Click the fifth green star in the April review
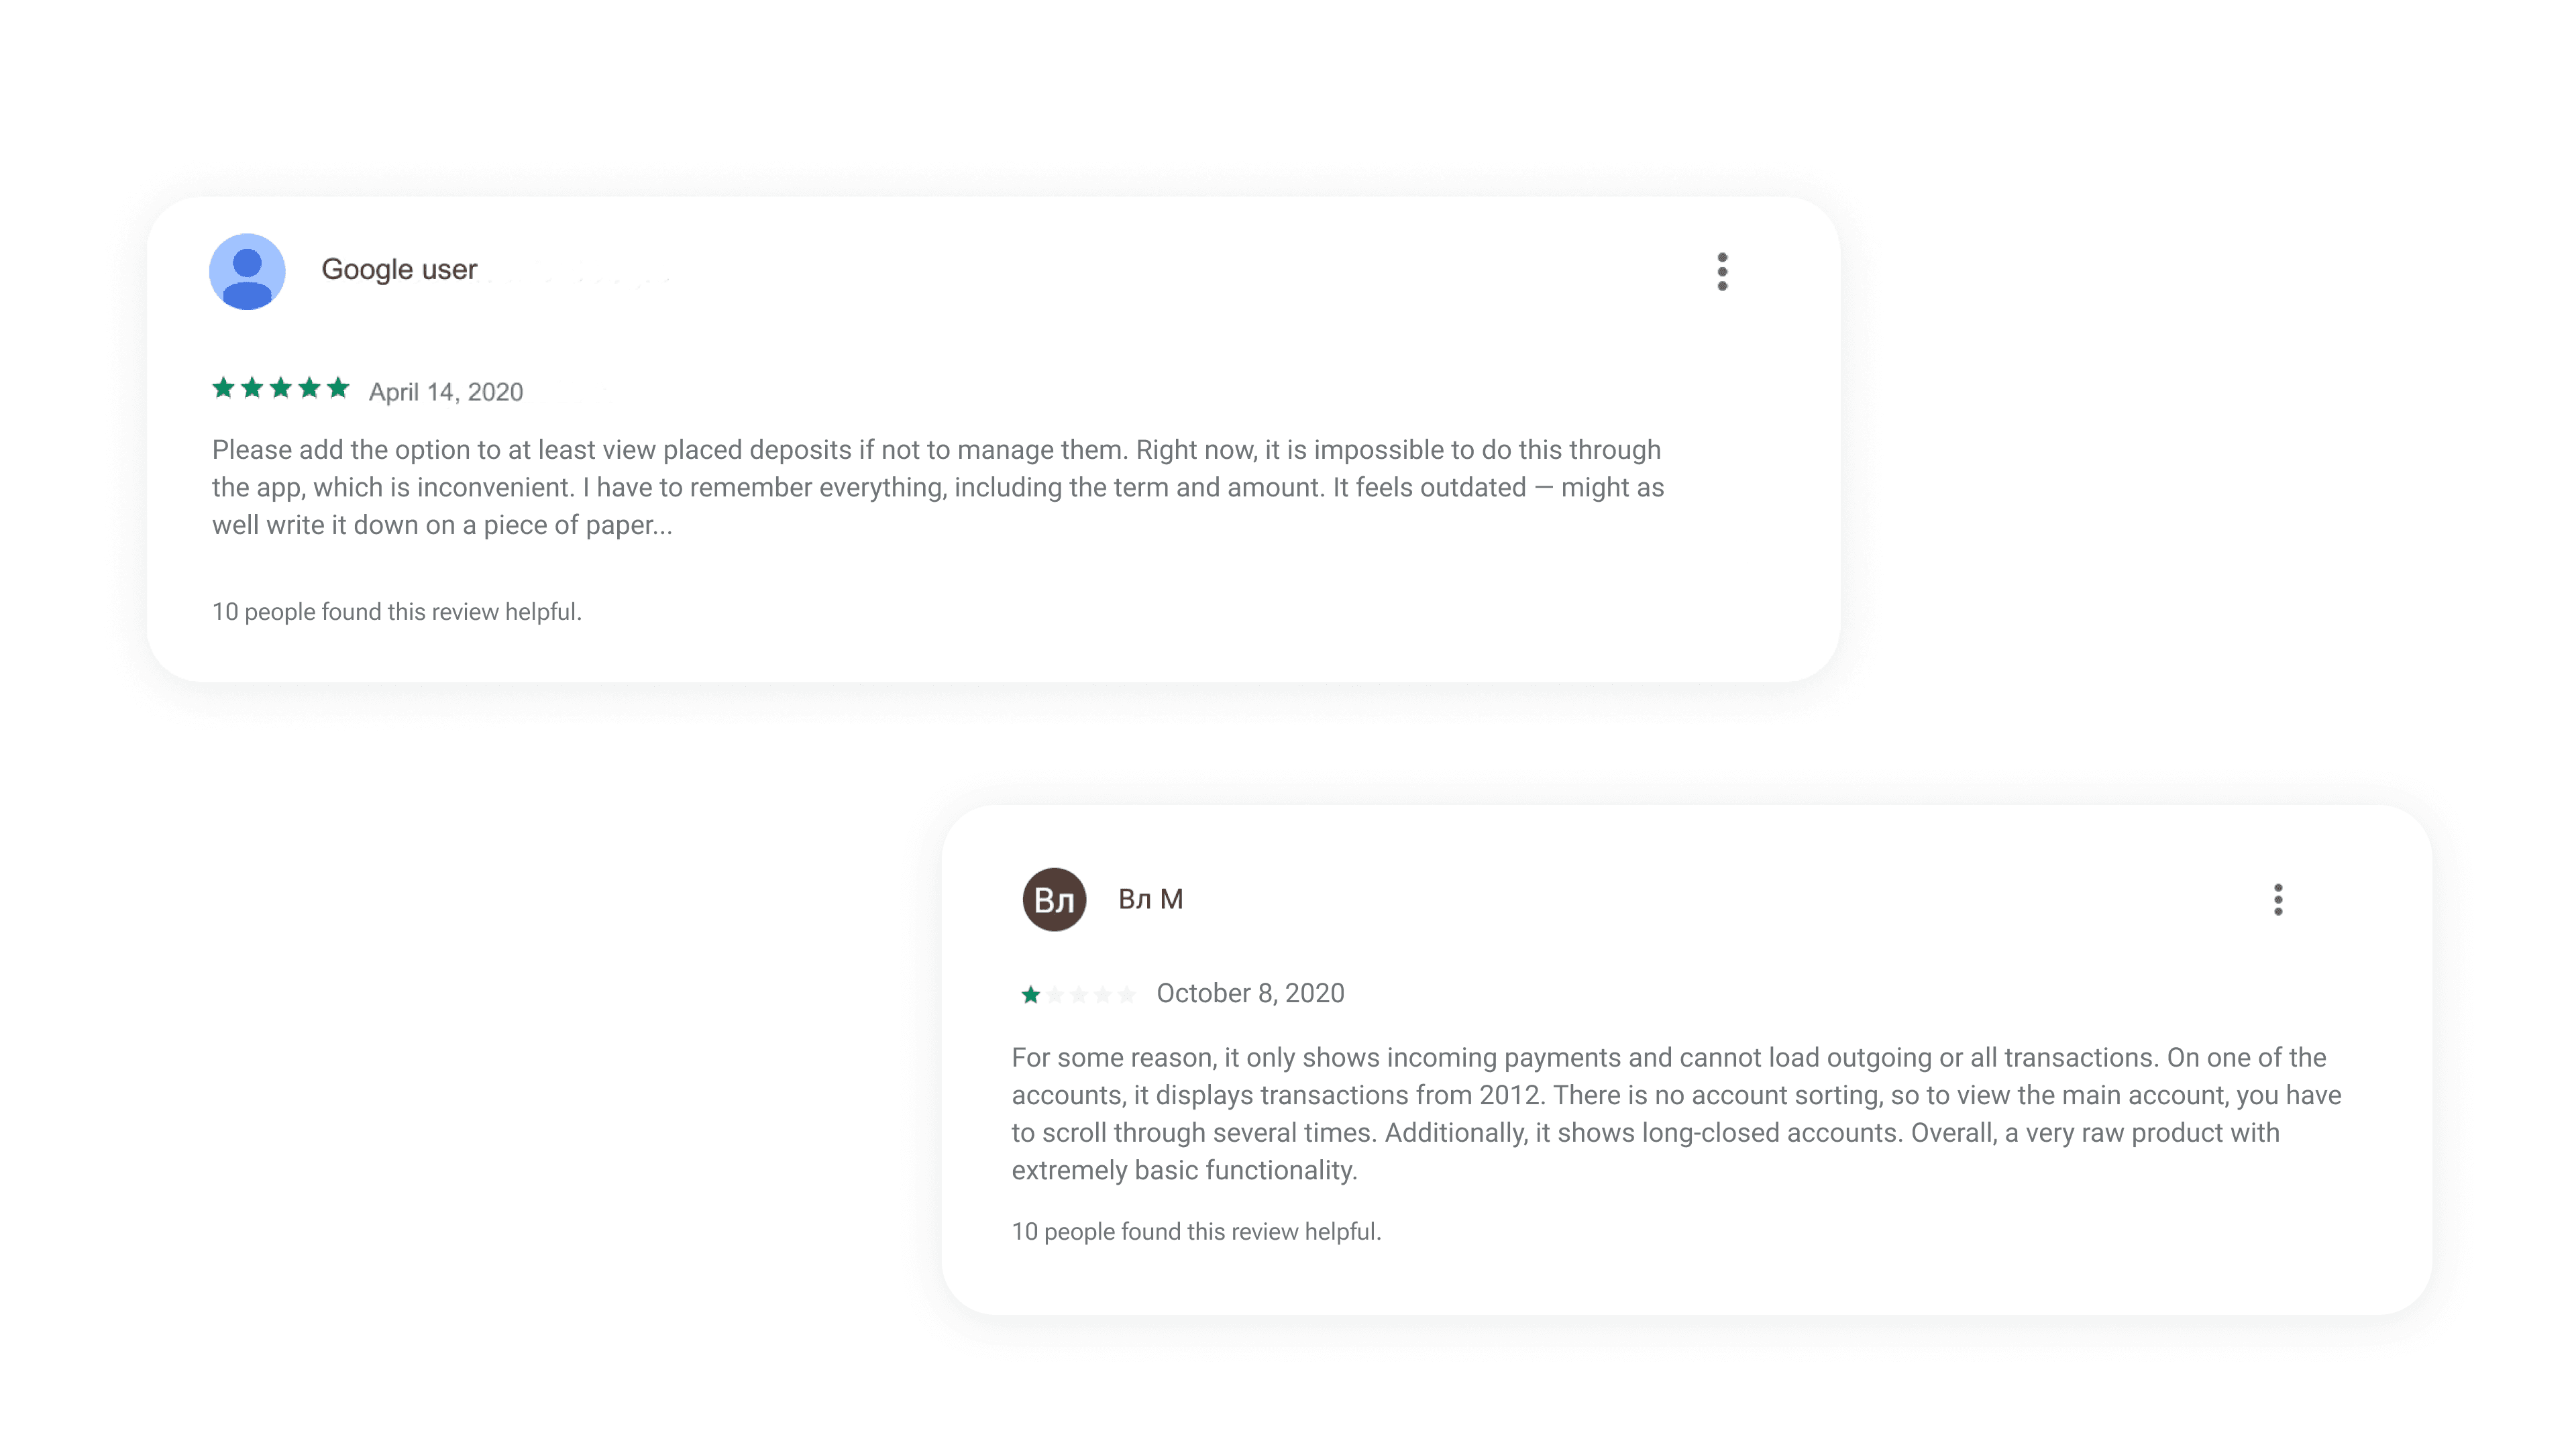The width and height of the screenshot is (2576, 1449). coord(338,388)
